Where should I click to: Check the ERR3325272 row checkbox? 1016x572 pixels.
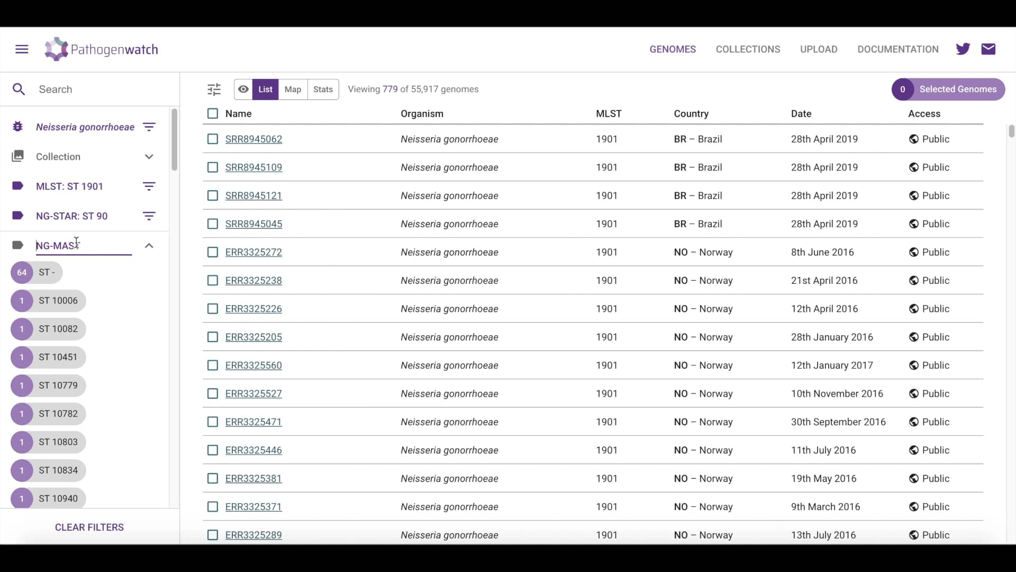click(212, 252)
